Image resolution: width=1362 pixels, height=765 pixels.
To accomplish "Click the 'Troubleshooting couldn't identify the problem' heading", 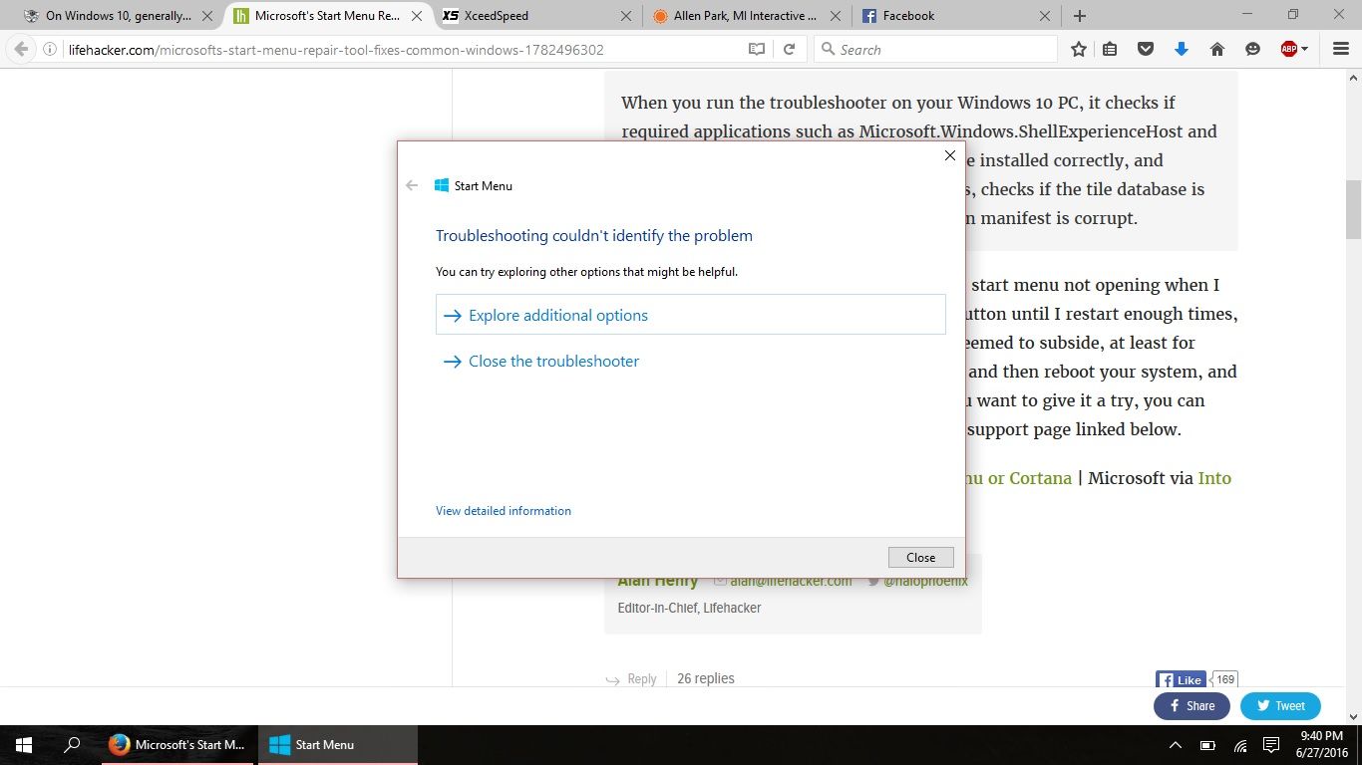I will pyautogui.click(x=594, y=236).
